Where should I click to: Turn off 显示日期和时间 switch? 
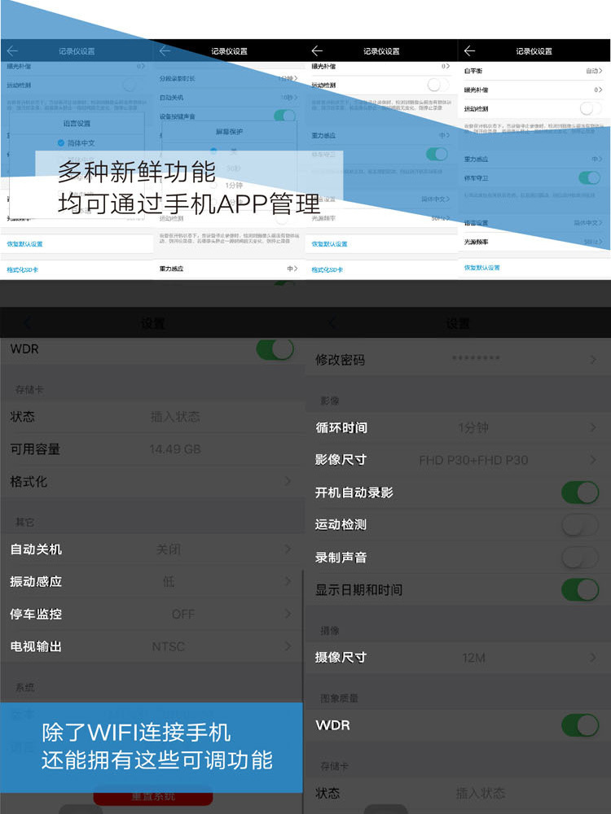pos(580,590)
